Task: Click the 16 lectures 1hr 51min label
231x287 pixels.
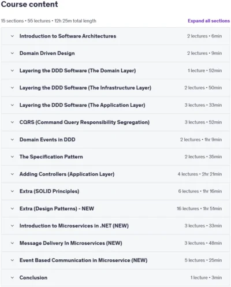Action: click(x=199, y=208)
